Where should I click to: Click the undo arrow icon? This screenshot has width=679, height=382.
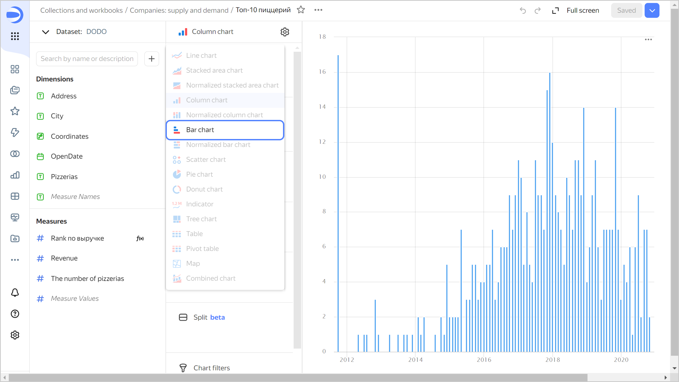click(x=523, y=11)
